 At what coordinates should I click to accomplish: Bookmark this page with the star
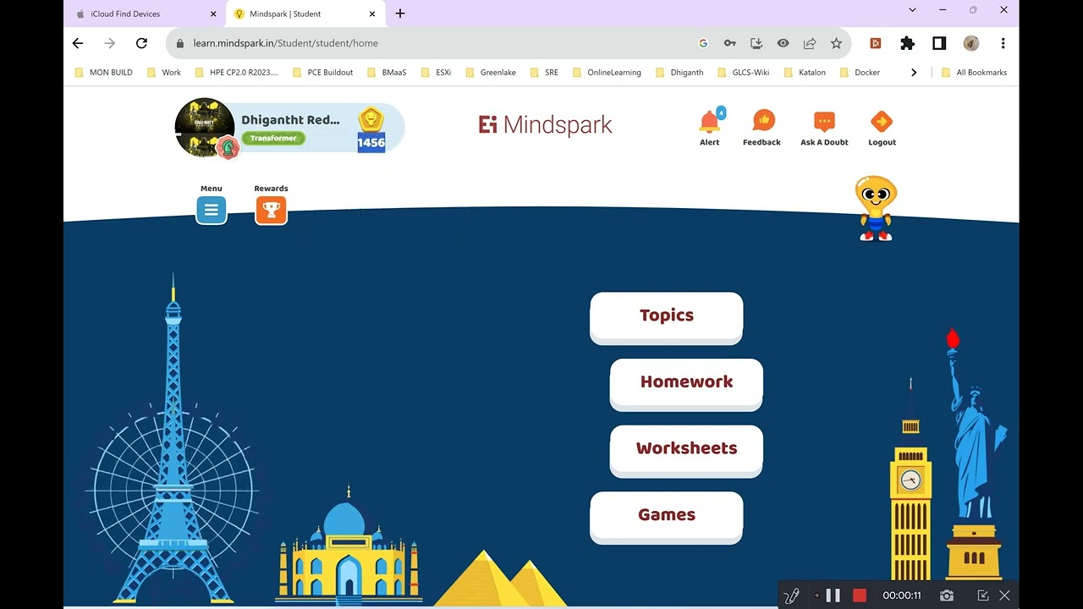point(836,43)
